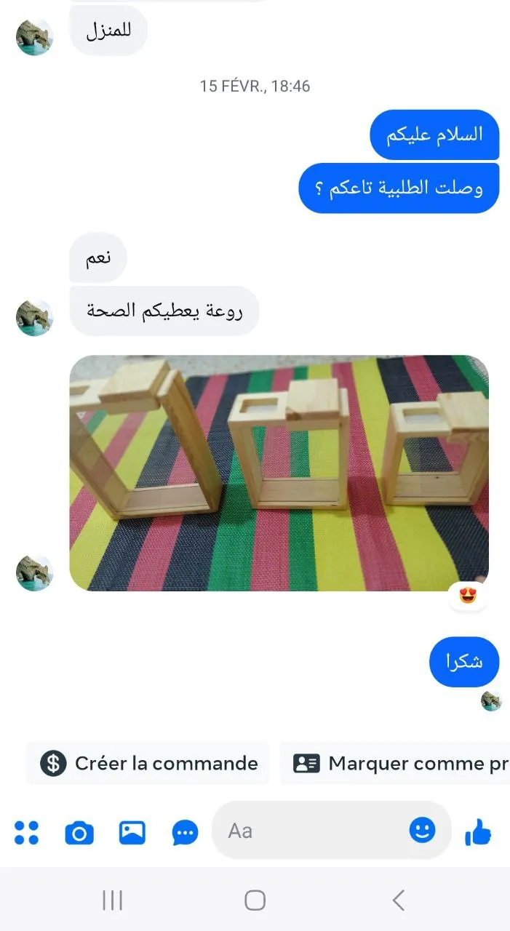
Task: Open the photo gallery icon
Action: click(132, 832)
